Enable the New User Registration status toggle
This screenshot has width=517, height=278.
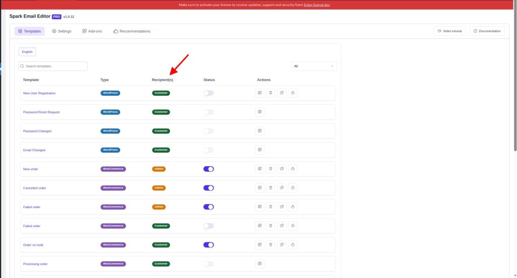(209, 93)
